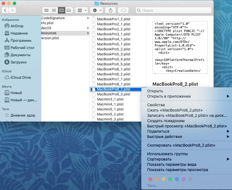Select file Macmini3_1.plist
Viewport: 232px width, 190px height.
[x=110, y=99]
